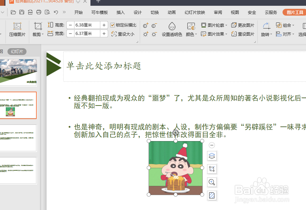306x210 pixels.
Task: Open the Design (设计) tab
Action: pyautogui.click(x=138, y=12)
